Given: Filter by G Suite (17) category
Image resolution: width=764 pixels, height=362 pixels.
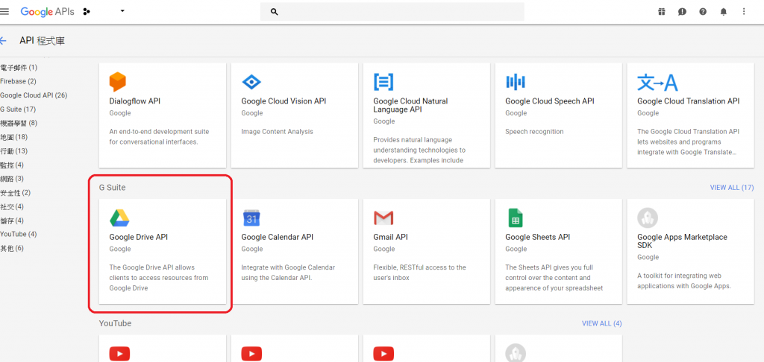Looking at the screenshot, I should (x=18, y=109).
